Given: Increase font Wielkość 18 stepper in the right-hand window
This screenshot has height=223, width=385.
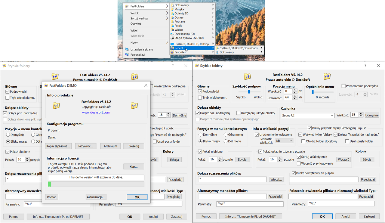Looking at the screenshot, I should (361, 114).
